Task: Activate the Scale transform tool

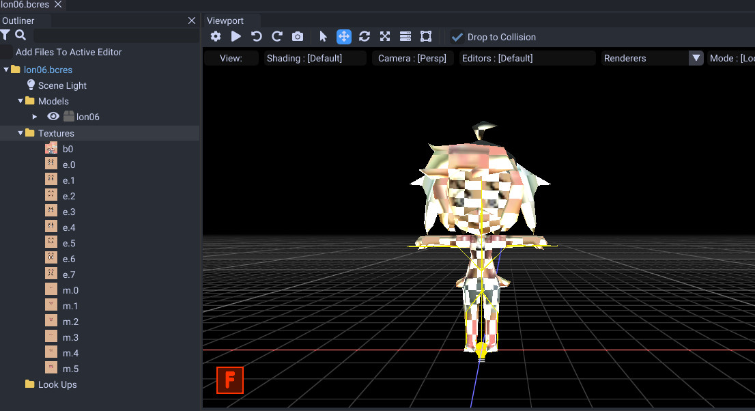Action: coord(385,36)
